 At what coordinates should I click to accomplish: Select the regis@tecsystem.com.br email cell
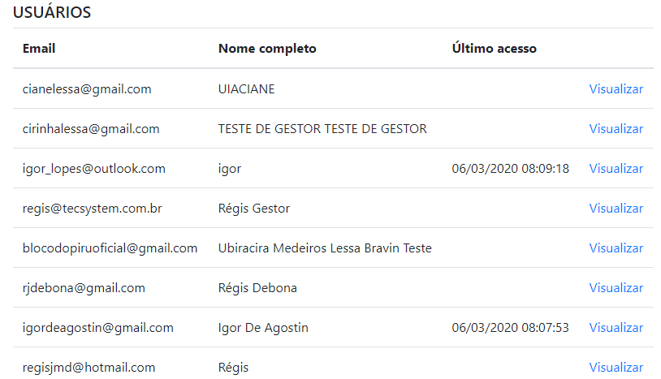point(93,209)
